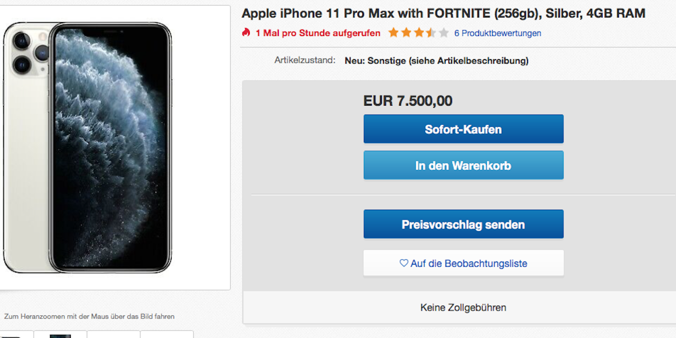Click the red flame icon
This screenshot has width=676, height=338.
tap(246, 33)
